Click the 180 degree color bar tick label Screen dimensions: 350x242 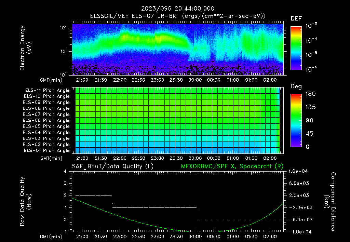coord(311,94)
